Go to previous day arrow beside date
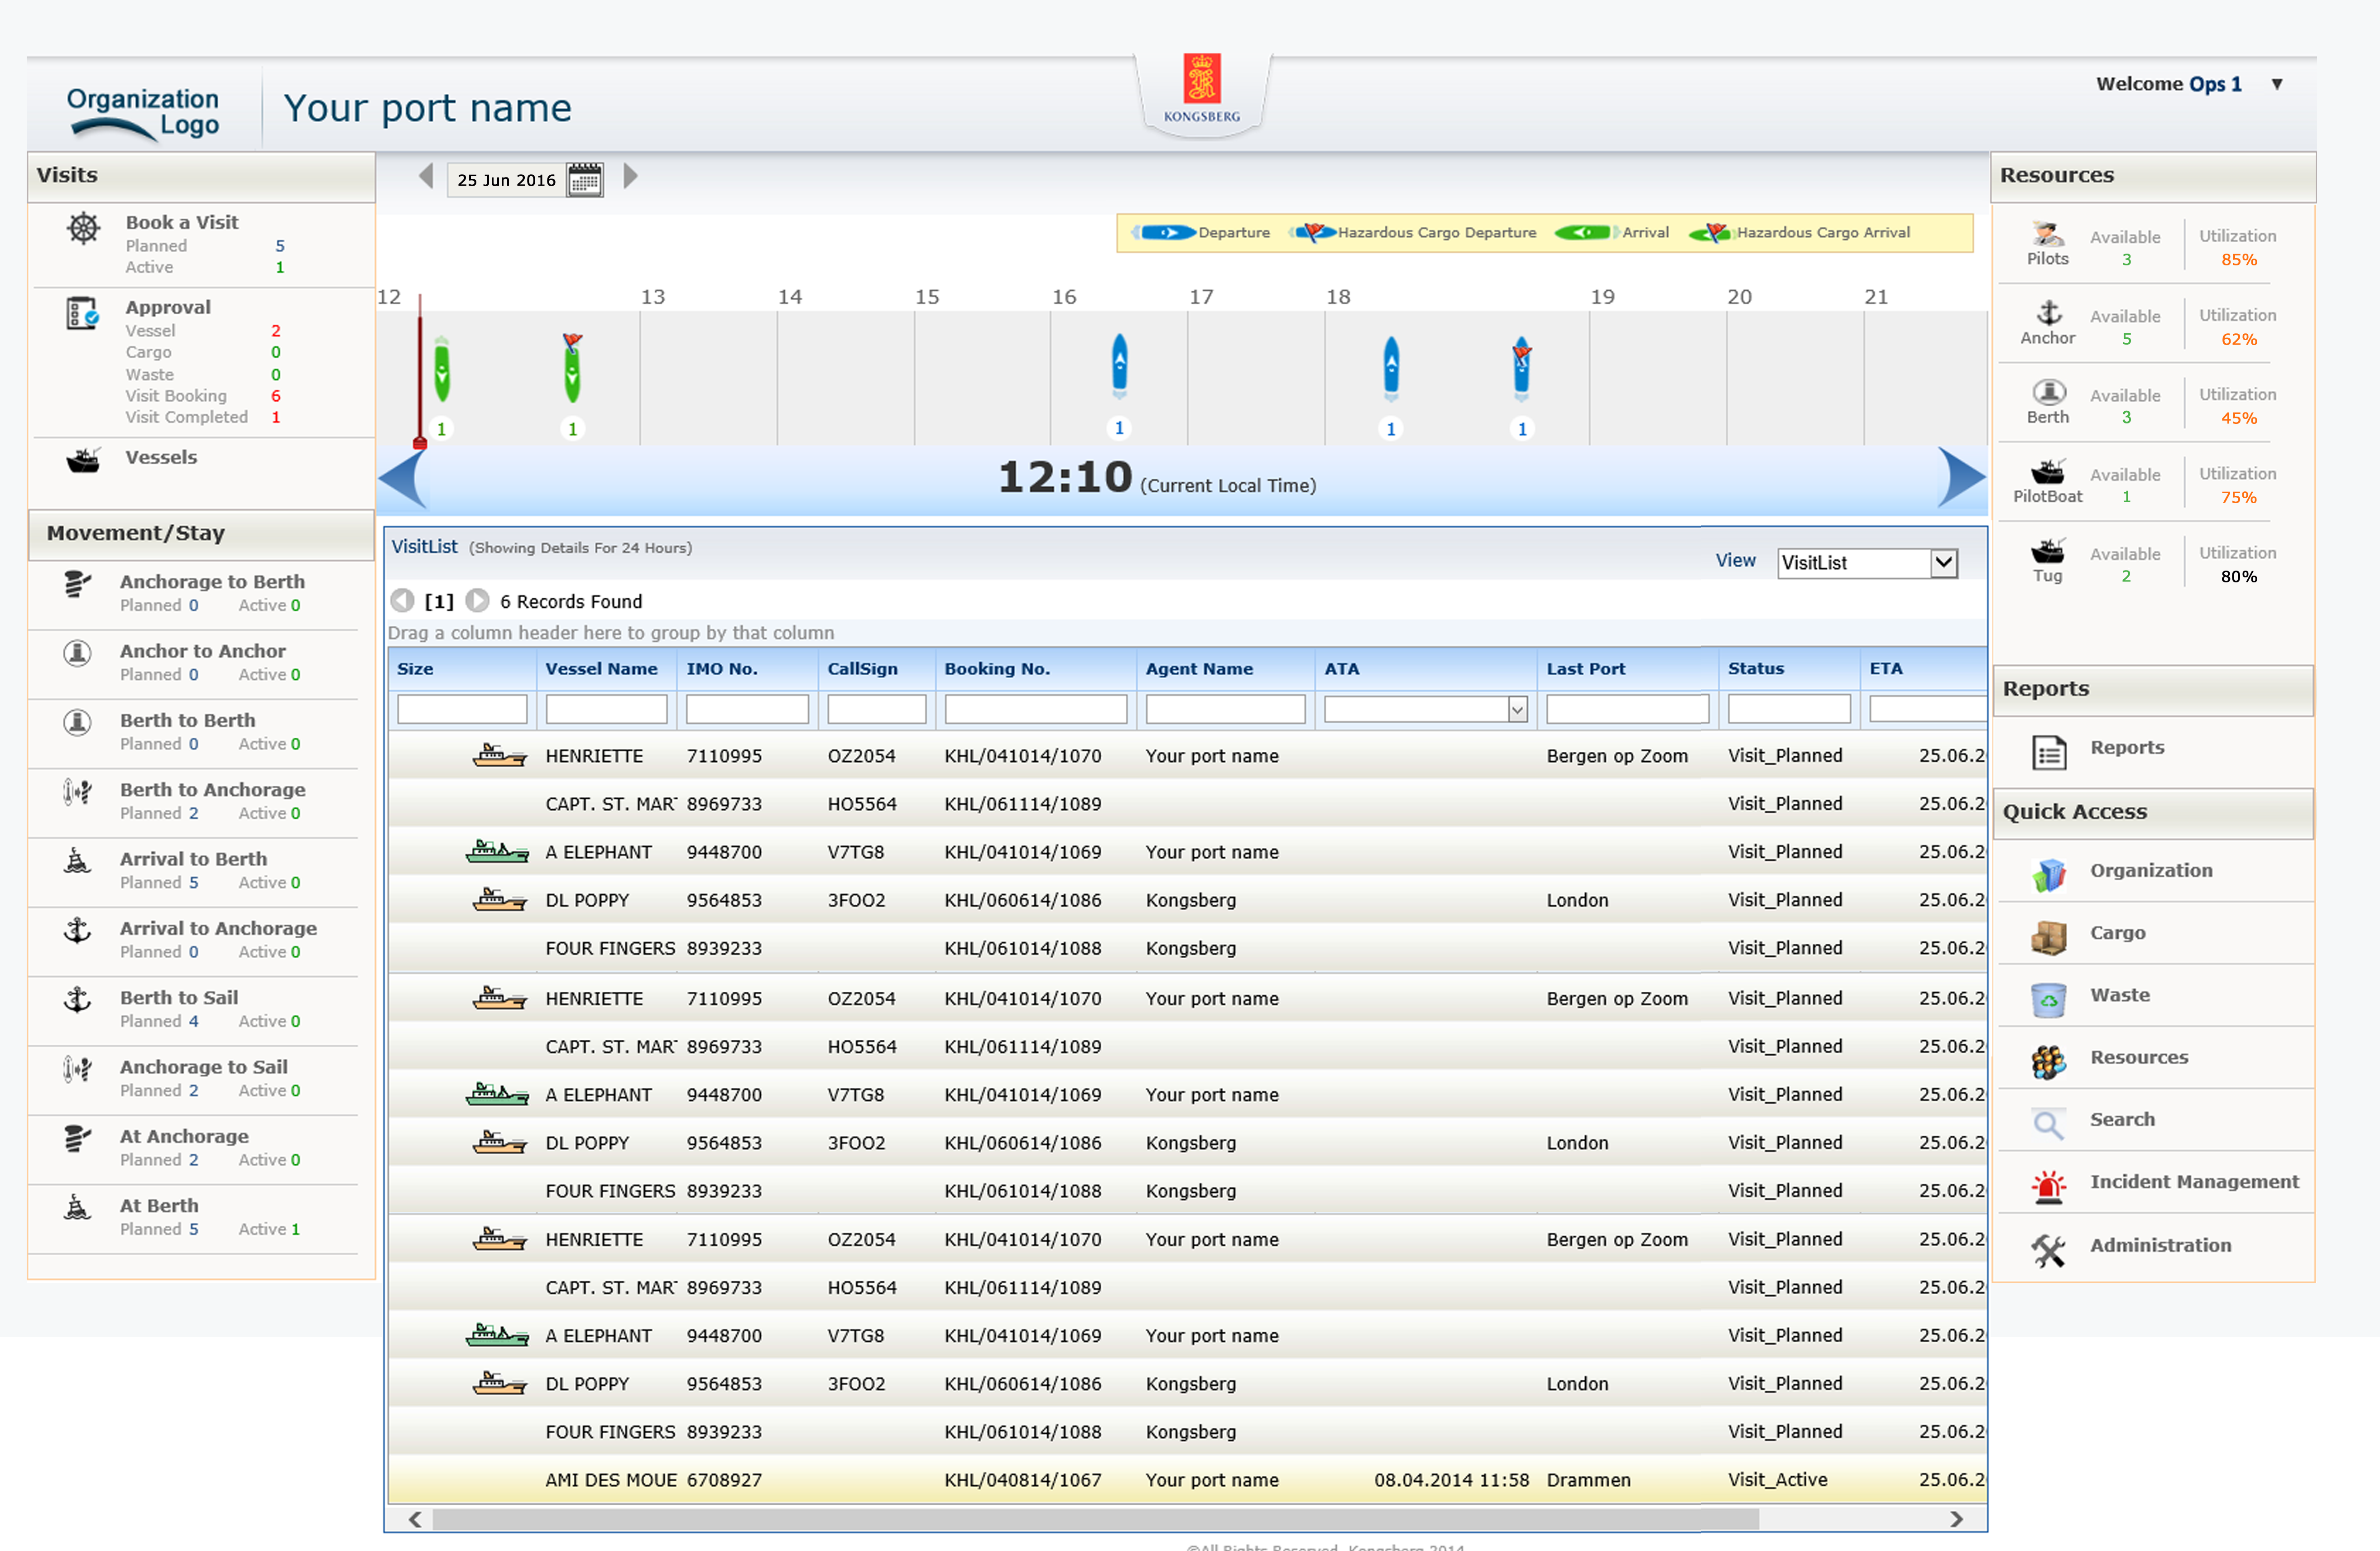2380x1551 pixels. pos(426,177)
